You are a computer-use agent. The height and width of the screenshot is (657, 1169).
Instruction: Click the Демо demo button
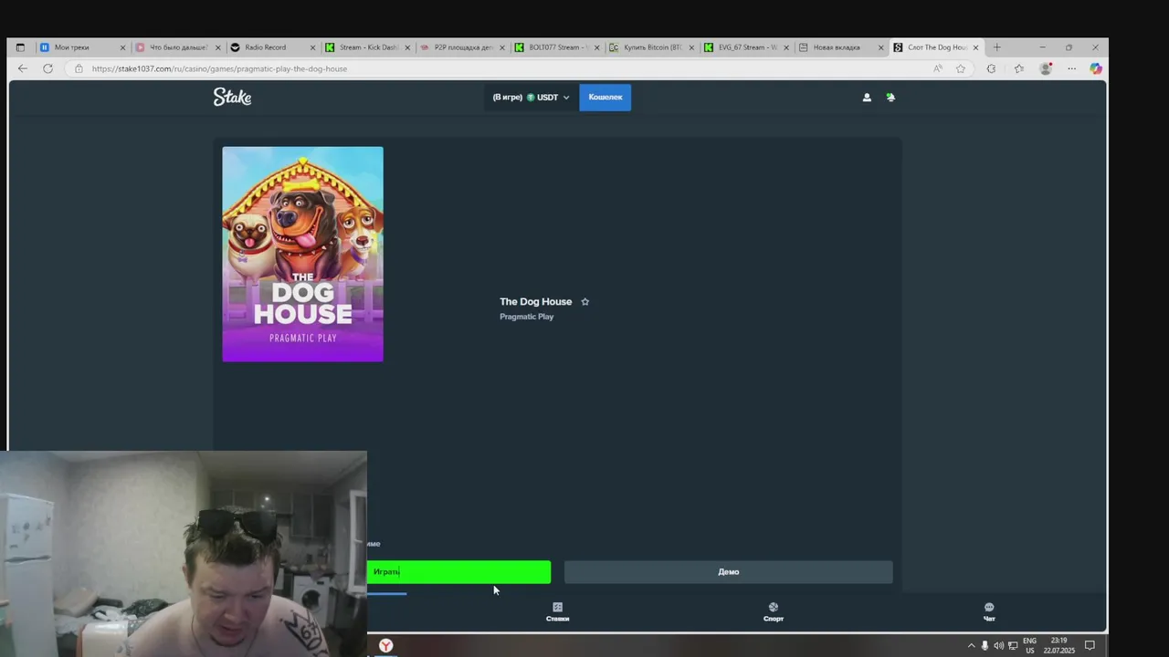728,572
